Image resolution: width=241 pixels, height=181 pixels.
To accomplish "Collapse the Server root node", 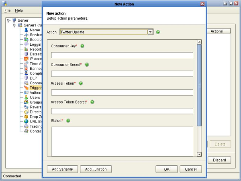I will tap(8, 20).
